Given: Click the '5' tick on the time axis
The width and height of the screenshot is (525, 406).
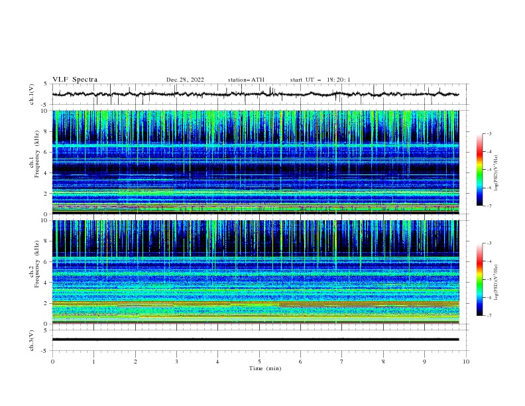Looking at the screenshot, I should 259,362.
